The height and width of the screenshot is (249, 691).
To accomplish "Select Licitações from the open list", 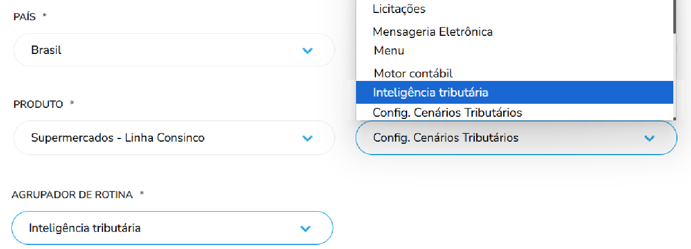I will click(x=399, y=9).
